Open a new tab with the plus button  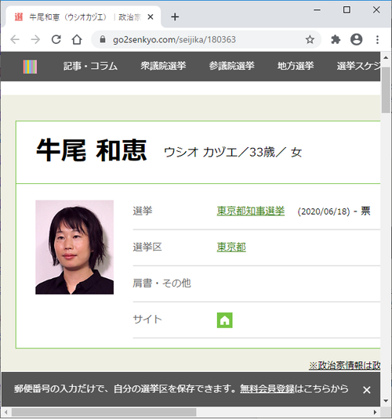(175, 17)
